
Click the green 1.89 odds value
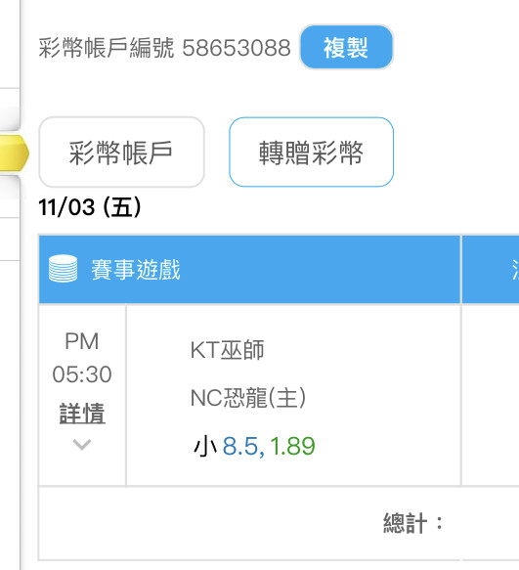pos(292,446)
